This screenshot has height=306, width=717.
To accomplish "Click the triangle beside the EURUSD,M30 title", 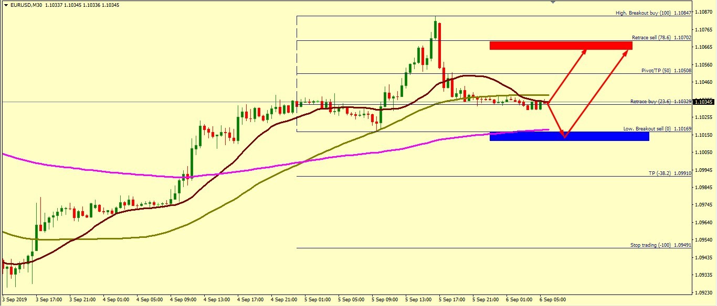I will click(5, 5).
